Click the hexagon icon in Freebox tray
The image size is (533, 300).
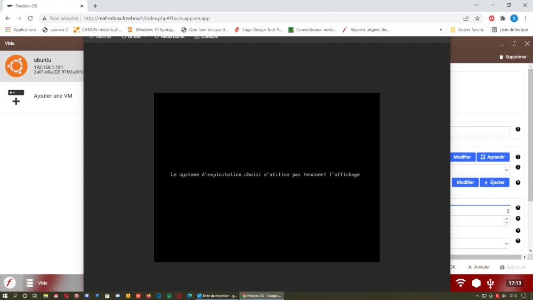click(x=476, y=283)
